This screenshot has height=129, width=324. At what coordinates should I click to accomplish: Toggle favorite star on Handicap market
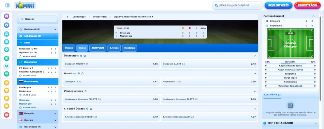83,73
